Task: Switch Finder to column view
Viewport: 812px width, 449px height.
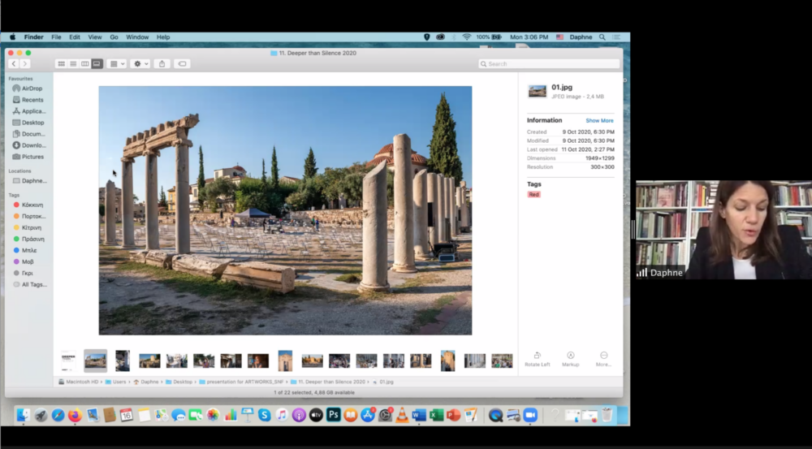Action: point(85,63)
